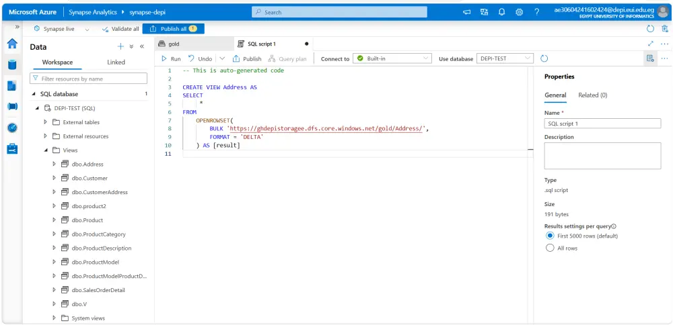673x325 pixels.
Task: Toggle the Properties pane icon
Action: coord(650,58)
